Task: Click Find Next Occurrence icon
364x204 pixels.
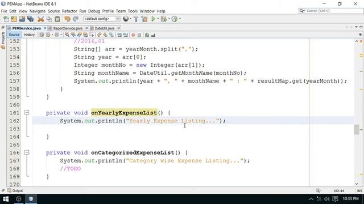Action: 80,35
